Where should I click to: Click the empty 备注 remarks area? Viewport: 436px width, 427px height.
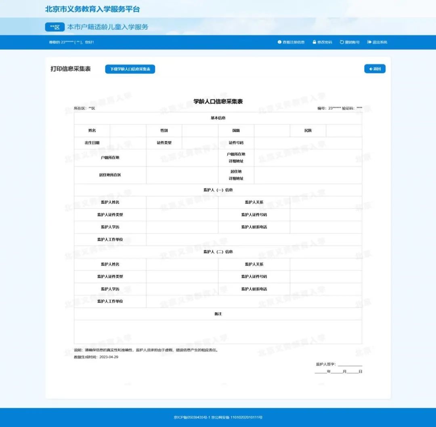coord(218,332)
